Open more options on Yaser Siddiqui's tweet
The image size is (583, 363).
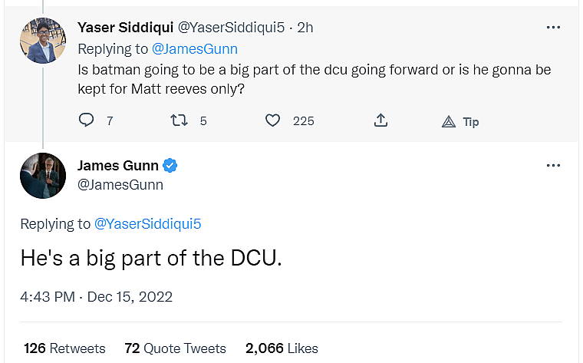coord(553,28)
